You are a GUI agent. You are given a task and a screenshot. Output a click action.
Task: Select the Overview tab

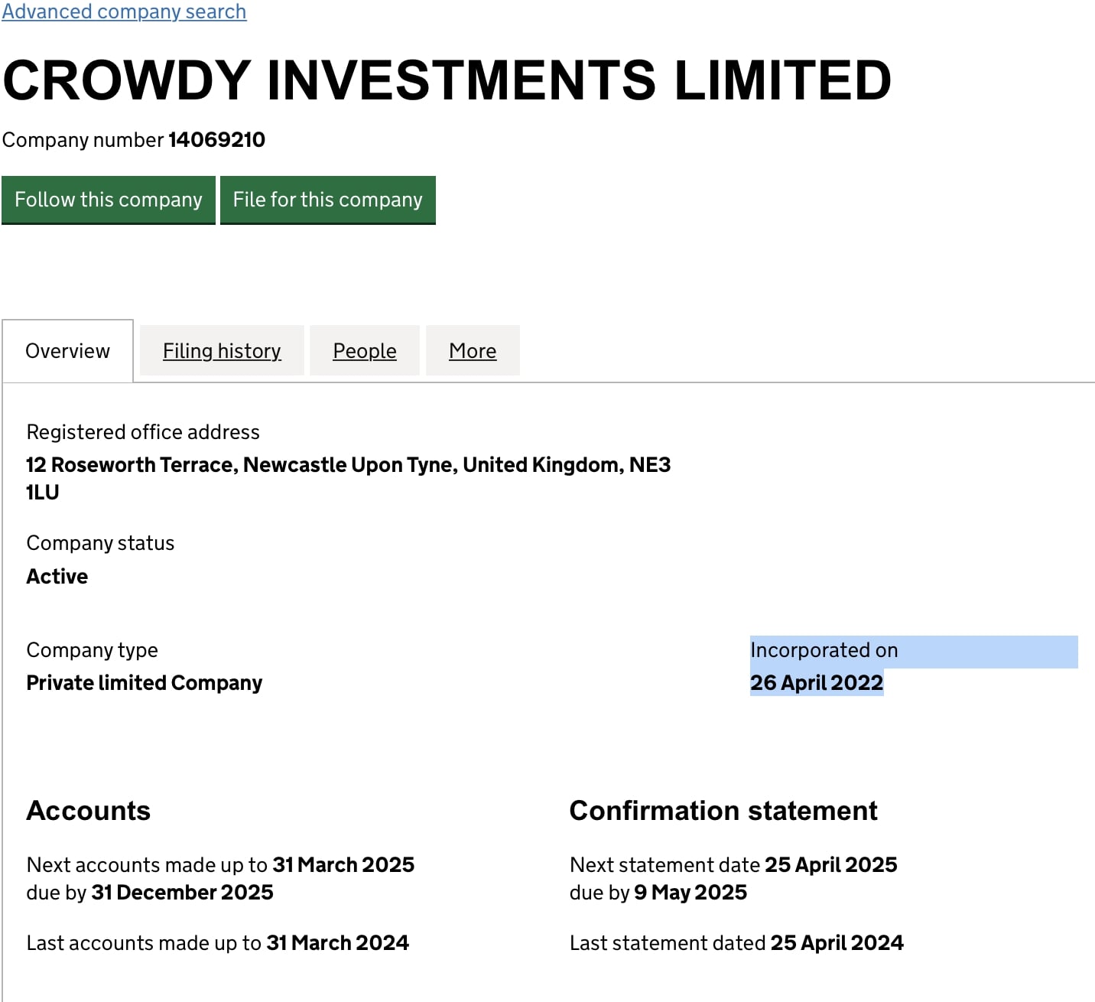pos(68,351)
